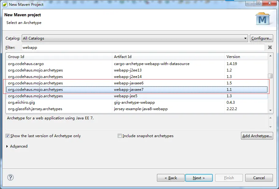Click version 1.5 cell

[x=229, y=83]
